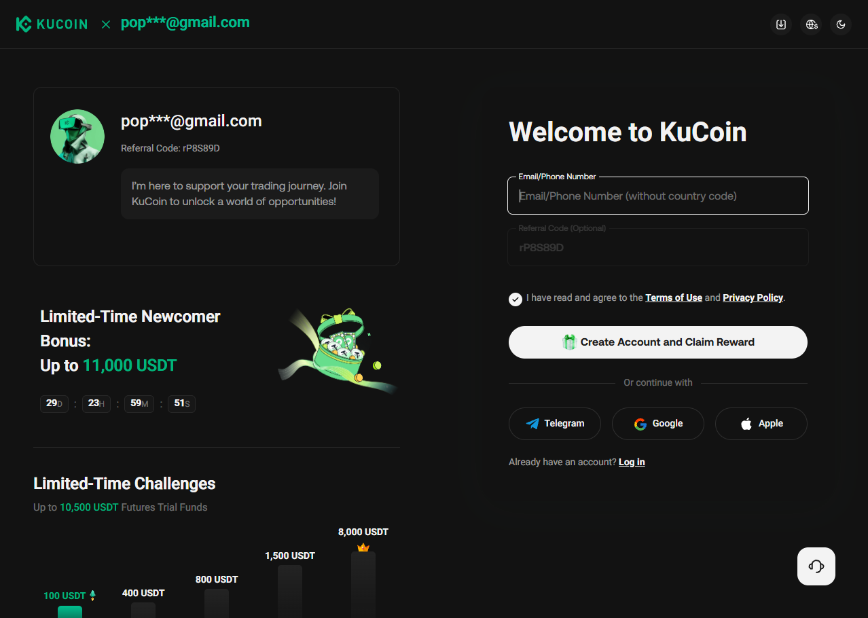
Task: Open the Terms of Use link
Action: tap(673, 297)
